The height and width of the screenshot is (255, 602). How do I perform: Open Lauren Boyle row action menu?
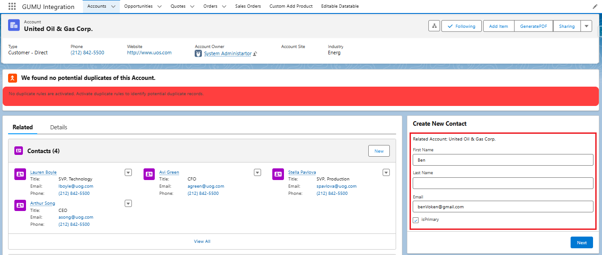click(128, 172)
